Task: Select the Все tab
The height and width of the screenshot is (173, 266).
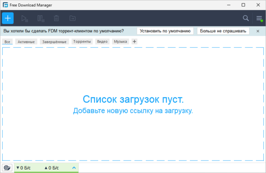Action: click(7, 42)
